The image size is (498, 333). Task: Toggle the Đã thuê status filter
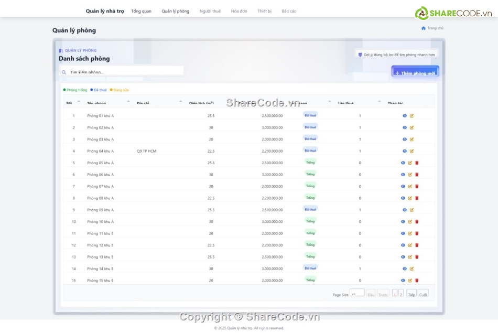98,90
